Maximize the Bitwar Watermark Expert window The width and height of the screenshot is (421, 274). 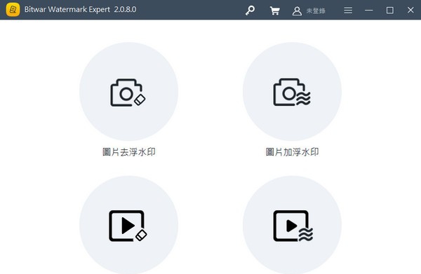[390, 11]
